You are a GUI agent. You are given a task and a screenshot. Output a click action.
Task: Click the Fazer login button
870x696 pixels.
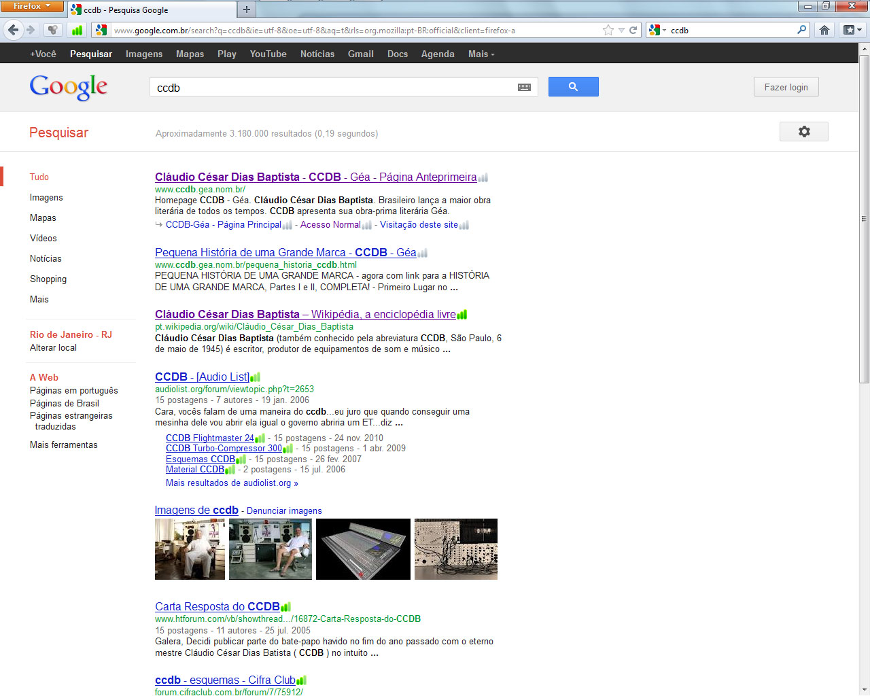(x=786, y=87)
